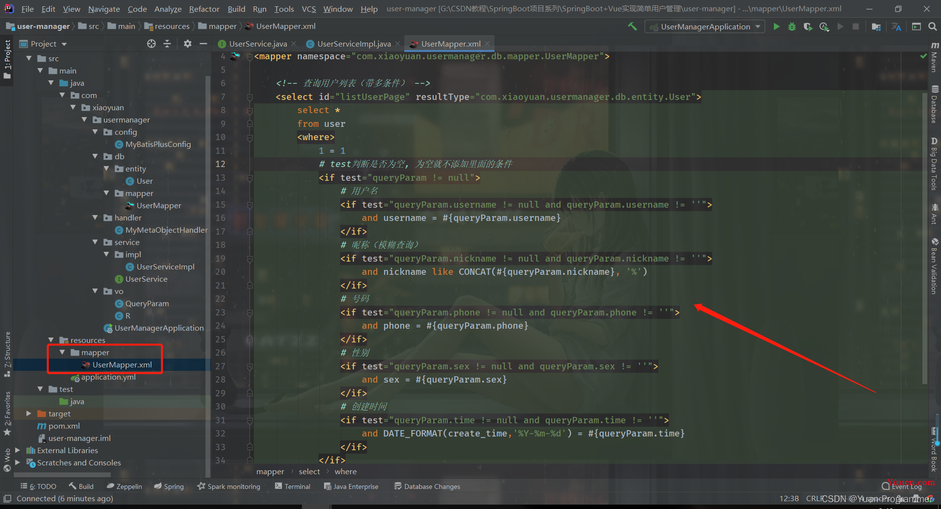
Task: Open the Zeppelin tool window
Action: click(x=124, y=486)
